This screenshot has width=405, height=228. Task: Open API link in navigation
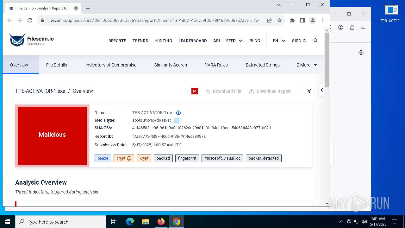(216, 41)
